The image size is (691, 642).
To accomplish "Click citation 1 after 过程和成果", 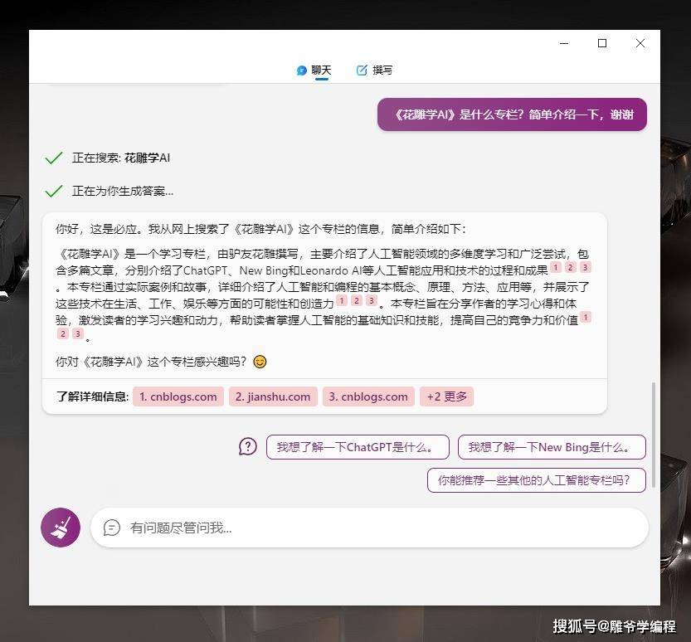I will [x=556, y=267].
